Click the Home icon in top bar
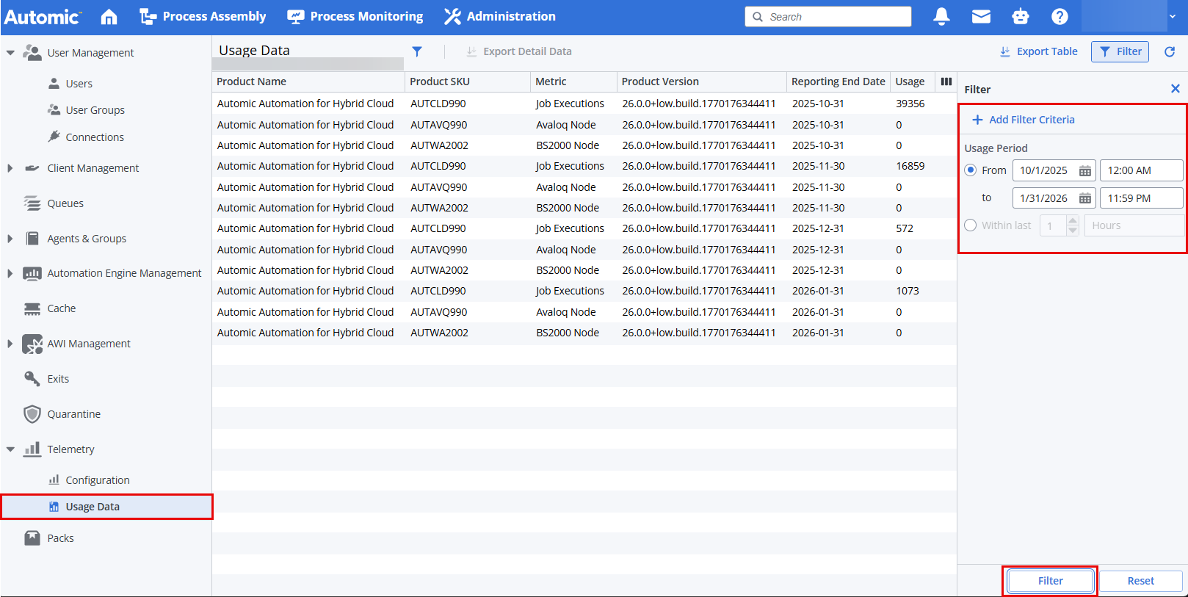Viewport: 1188px width, 597px height. point(109,17)
